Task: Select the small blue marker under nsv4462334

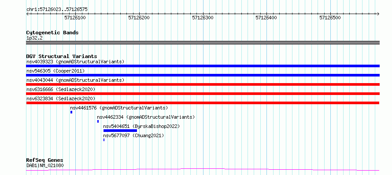Action: click(x=98, y=121)
